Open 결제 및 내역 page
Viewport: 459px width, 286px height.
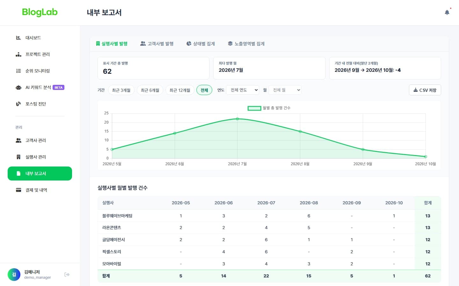coord(40,190)
